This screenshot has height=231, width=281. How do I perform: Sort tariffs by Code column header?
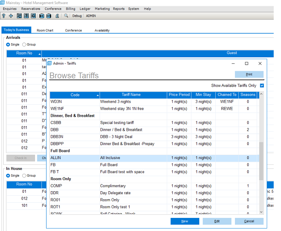click(75, 95)
